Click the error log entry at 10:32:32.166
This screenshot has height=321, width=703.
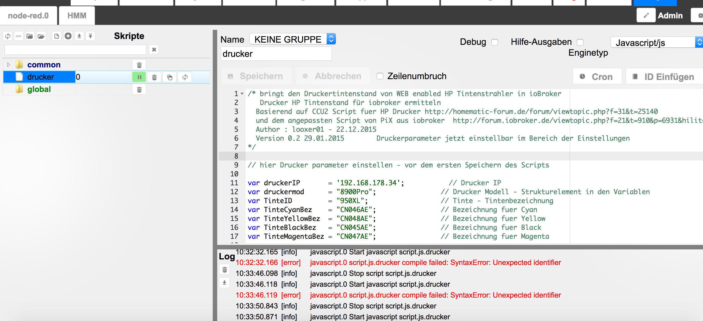click(x=398, y=262)
